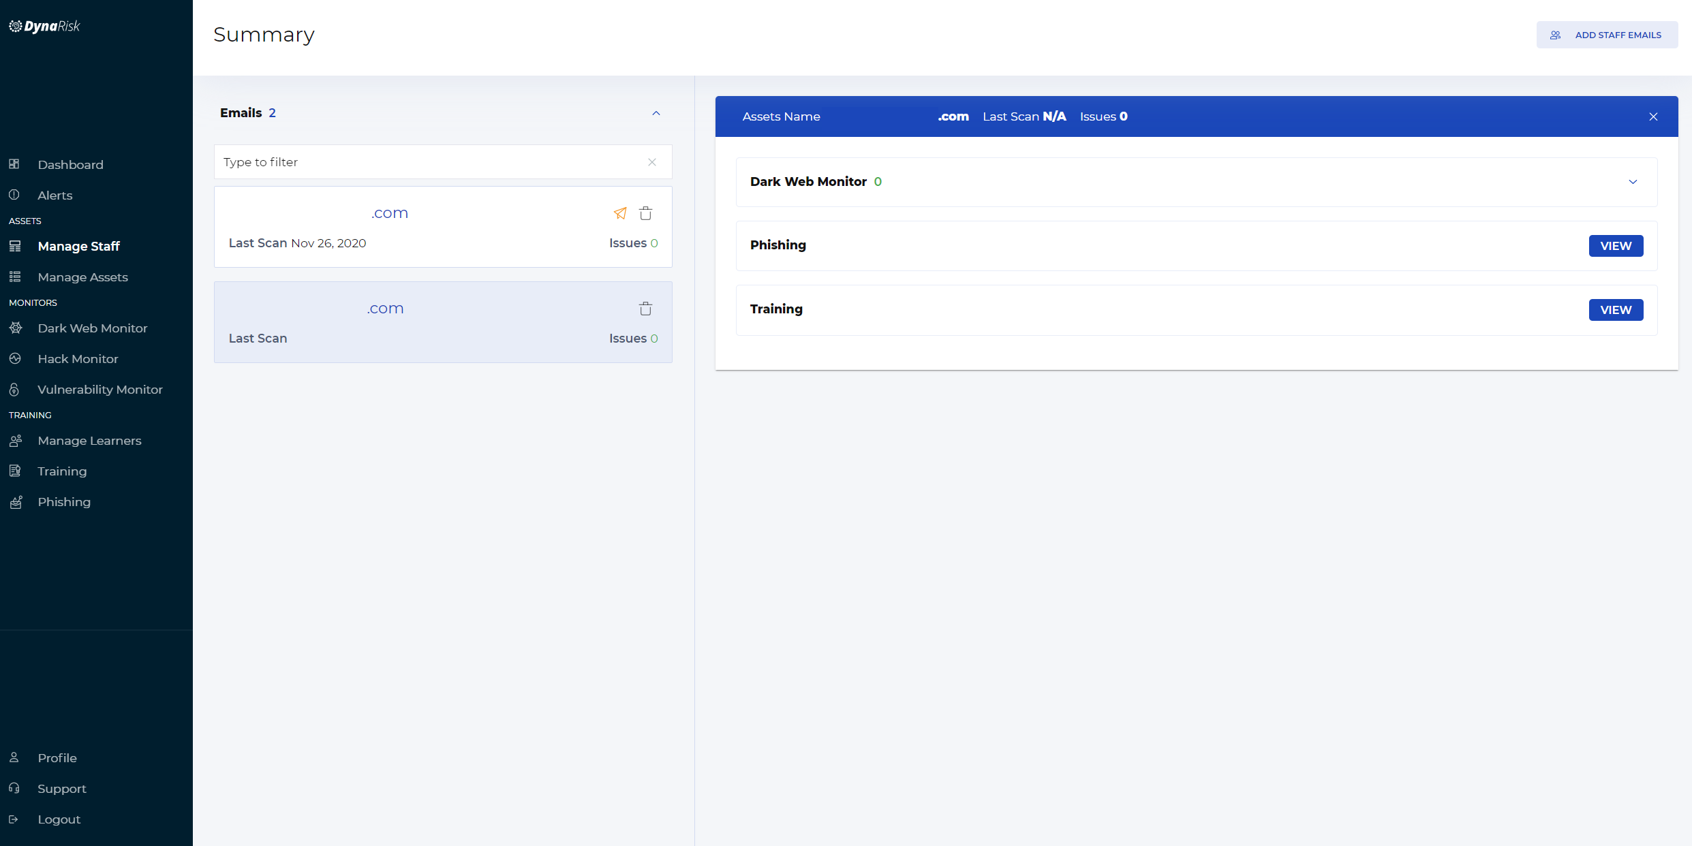
Task: Open Manage Learners menu item
Action: click(x=89, y=441)
